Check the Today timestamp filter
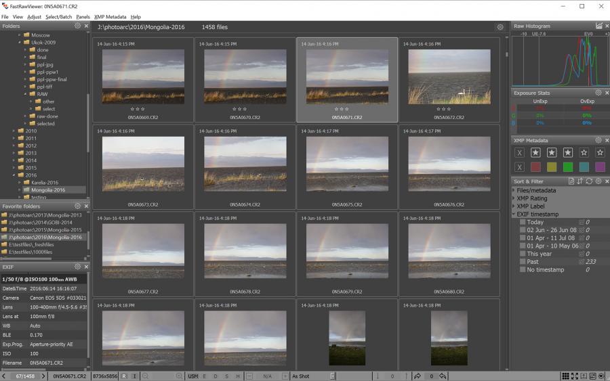Screen dimensions: 610x381 tap(522, 222)
